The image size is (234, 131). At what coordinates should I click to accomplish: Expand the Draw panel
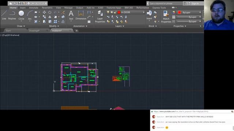click(x=21, y=26)
